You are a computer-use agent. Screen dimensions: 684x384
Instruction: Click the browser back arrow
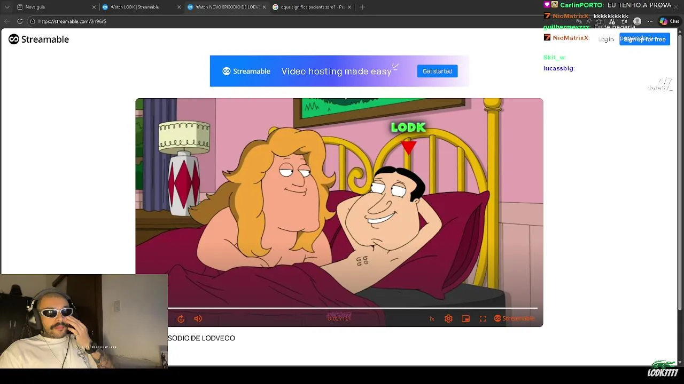click(7, 21)
